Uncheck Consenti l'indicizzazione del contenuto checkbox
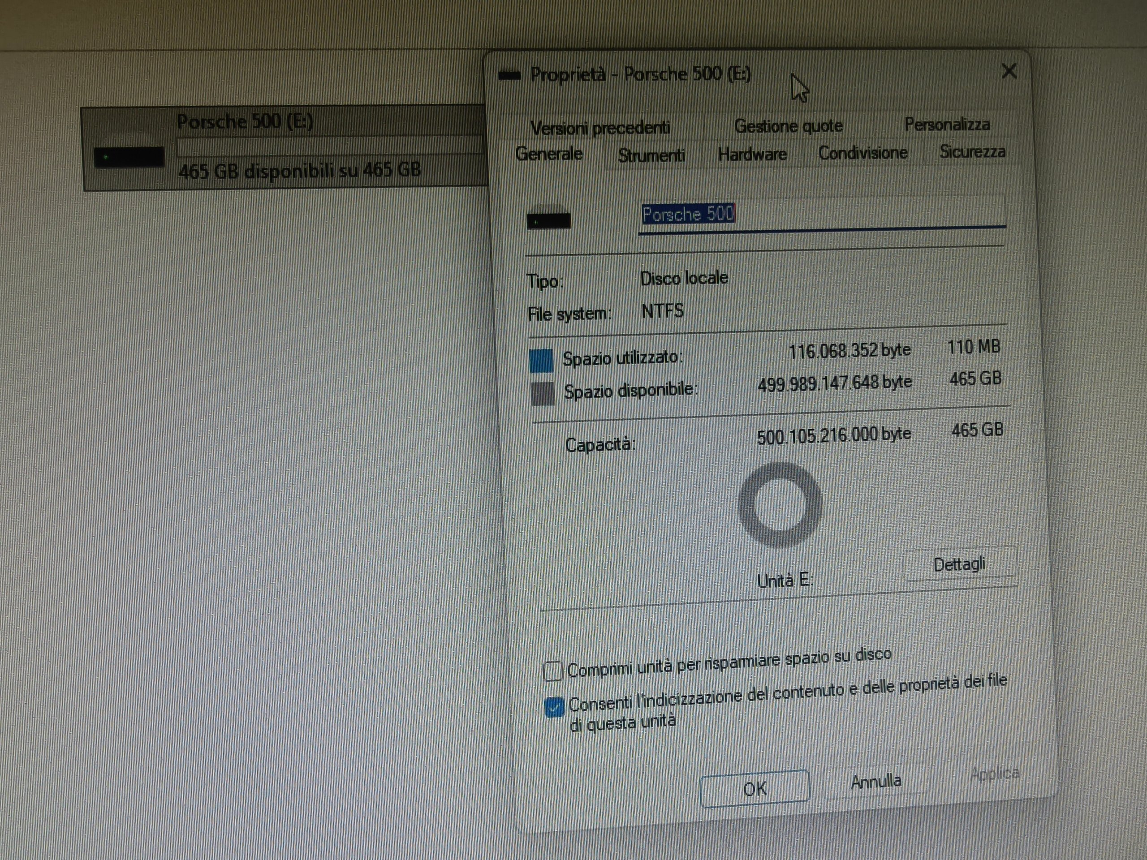Screen dimensions: 1147x860 (x=554, y=708)
